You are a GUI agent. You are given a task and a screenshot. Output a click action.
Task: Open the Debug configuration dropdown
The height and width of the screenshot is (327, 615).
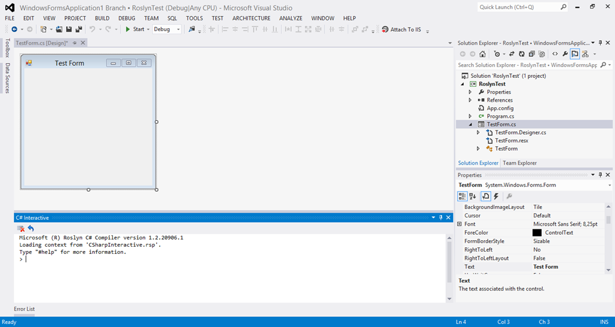click(x=179, y=29)
